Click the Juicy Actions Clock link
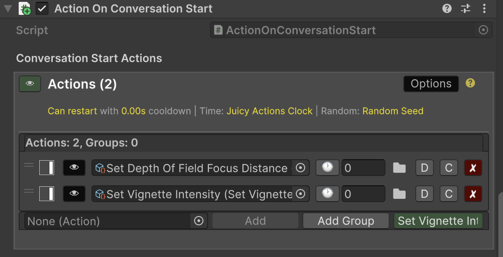The image size is (503, 257). 269,111
